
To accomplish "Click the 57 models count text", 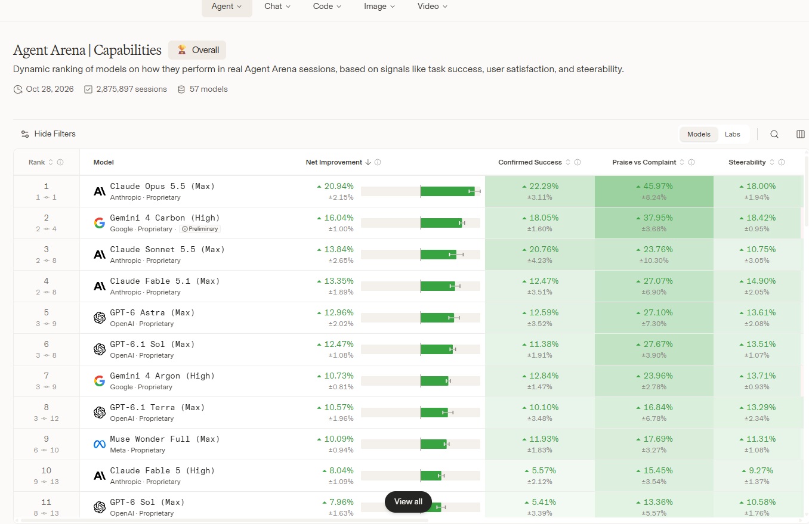I will click(x=209, y=89).
